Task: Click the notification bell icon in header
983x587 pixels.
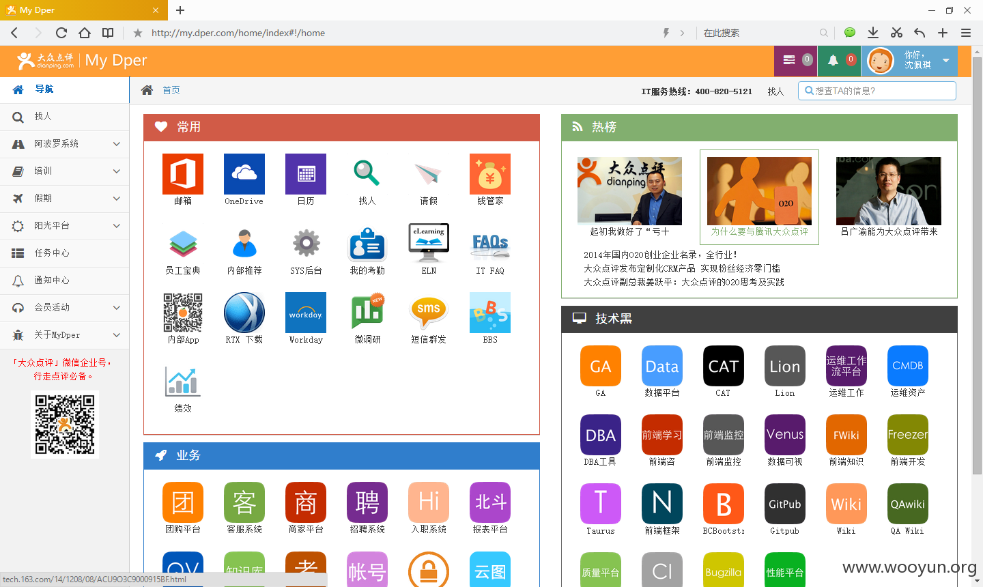Action: [833, 60]
